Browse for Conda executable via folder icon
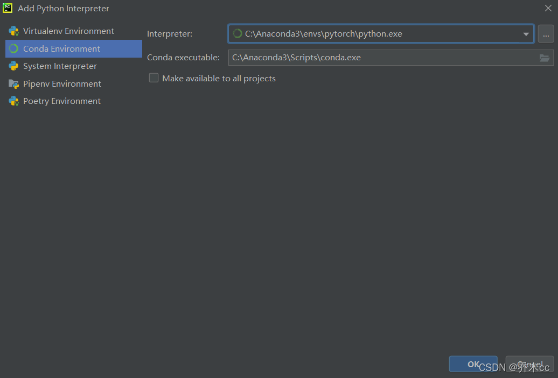The width and height of the screenshot is (558, 378). click(x=545, y=58)
